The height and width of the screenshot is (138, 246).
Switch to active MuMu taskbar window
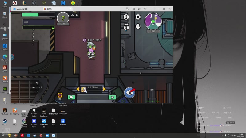54,136
